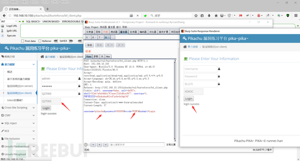Viewport: 300px width, 161px height.
Task: Open the Firefox hamburger menu
Action: [296, 16]
